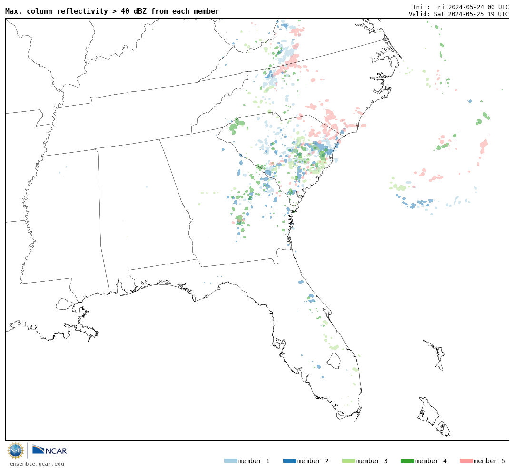Click the member 1 light blue legend swatch

pos(230,460)
